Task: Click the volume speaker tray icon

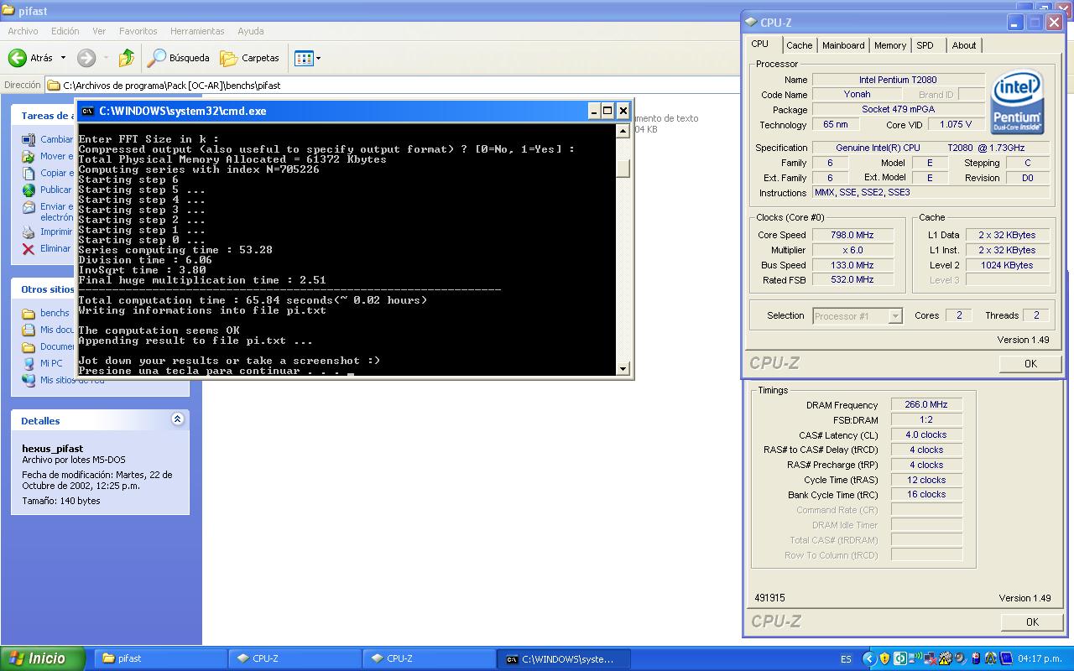Action: point(960,658)
